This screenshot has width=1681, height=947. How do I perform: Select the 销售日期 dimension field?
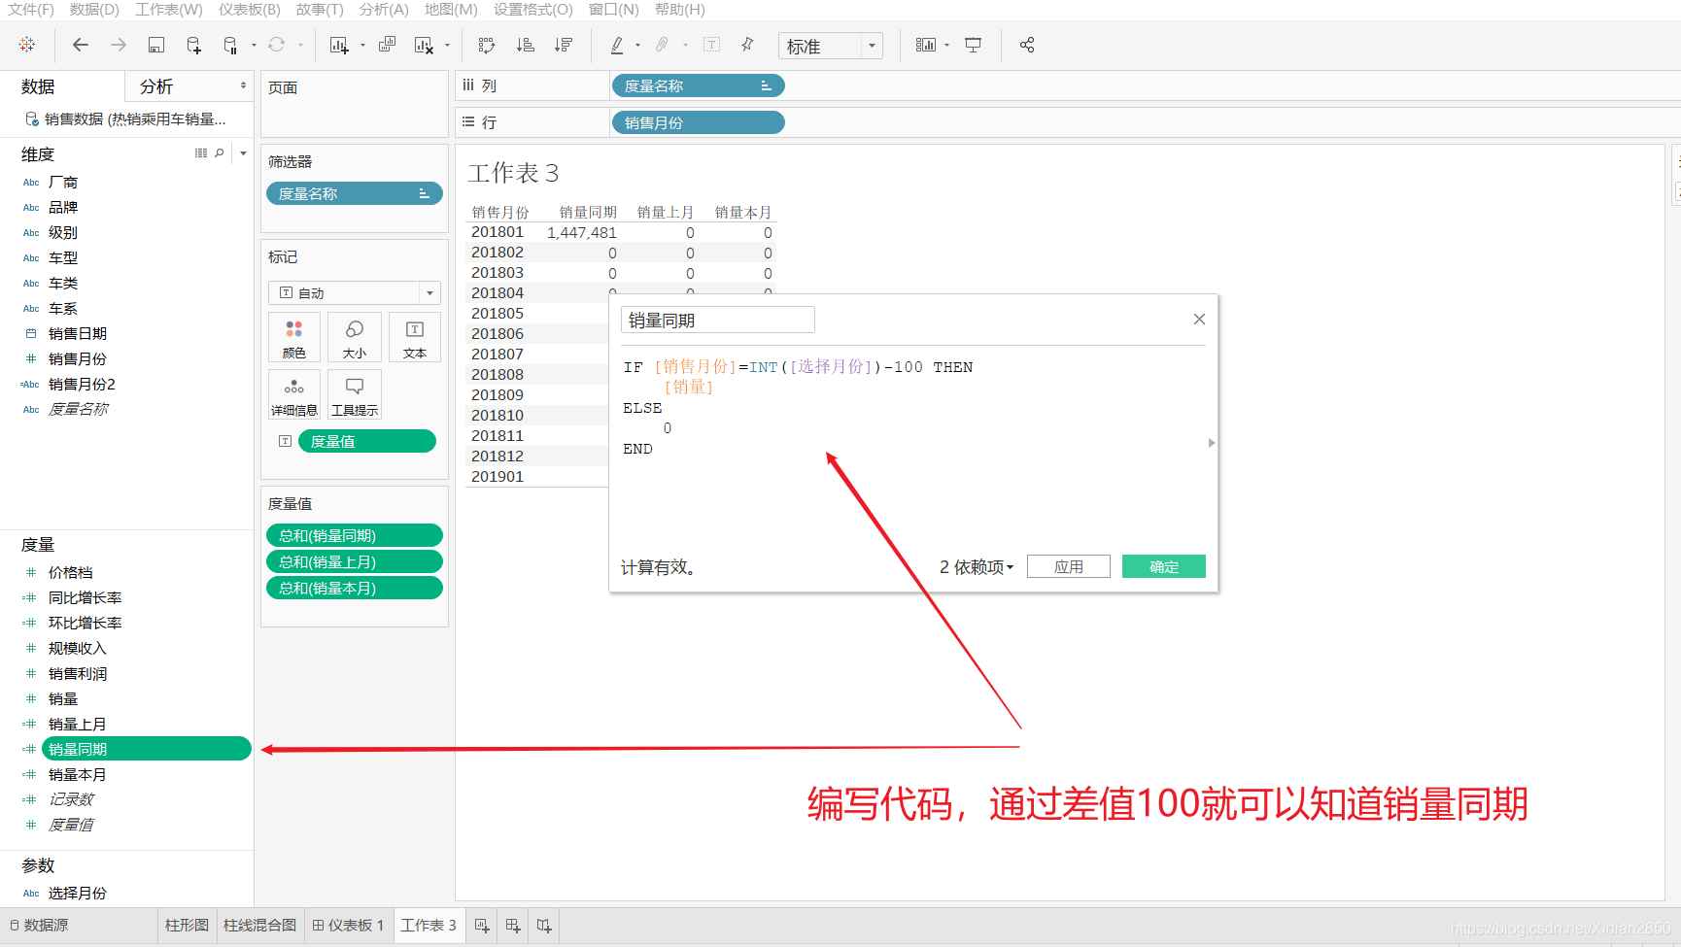click(x=78, y=333)
